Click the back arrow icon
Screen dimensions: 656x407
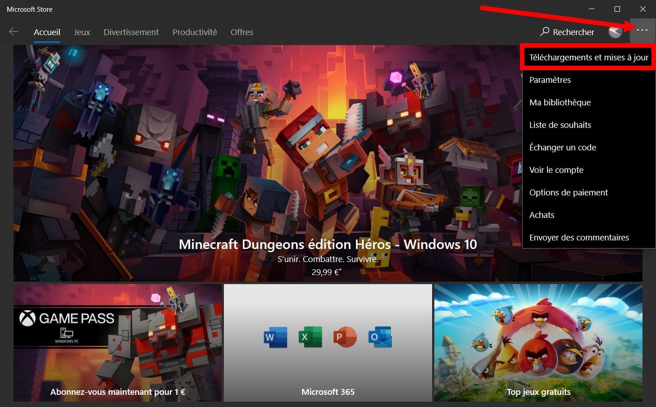click(x=14, y=32)
